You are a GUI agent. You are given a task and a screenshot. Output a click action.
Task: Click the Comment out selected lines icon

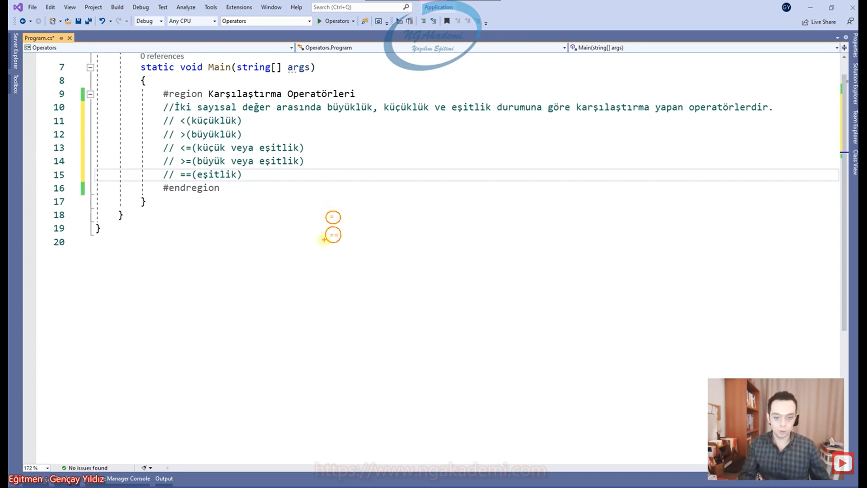coord(423,21)
